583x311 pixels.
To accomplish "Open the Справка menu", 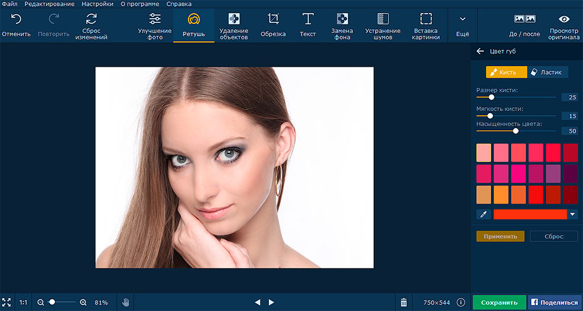I will point(179,4).
